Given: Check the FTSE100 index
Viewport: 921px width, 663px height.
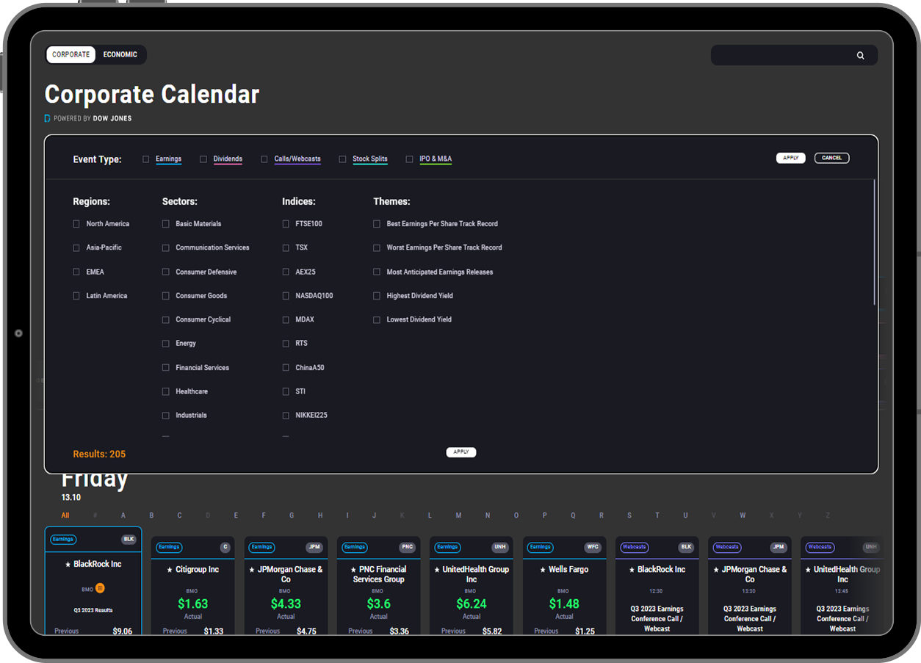Looking at the screenshot, I should pyautogui.click(x=286, y=224).
